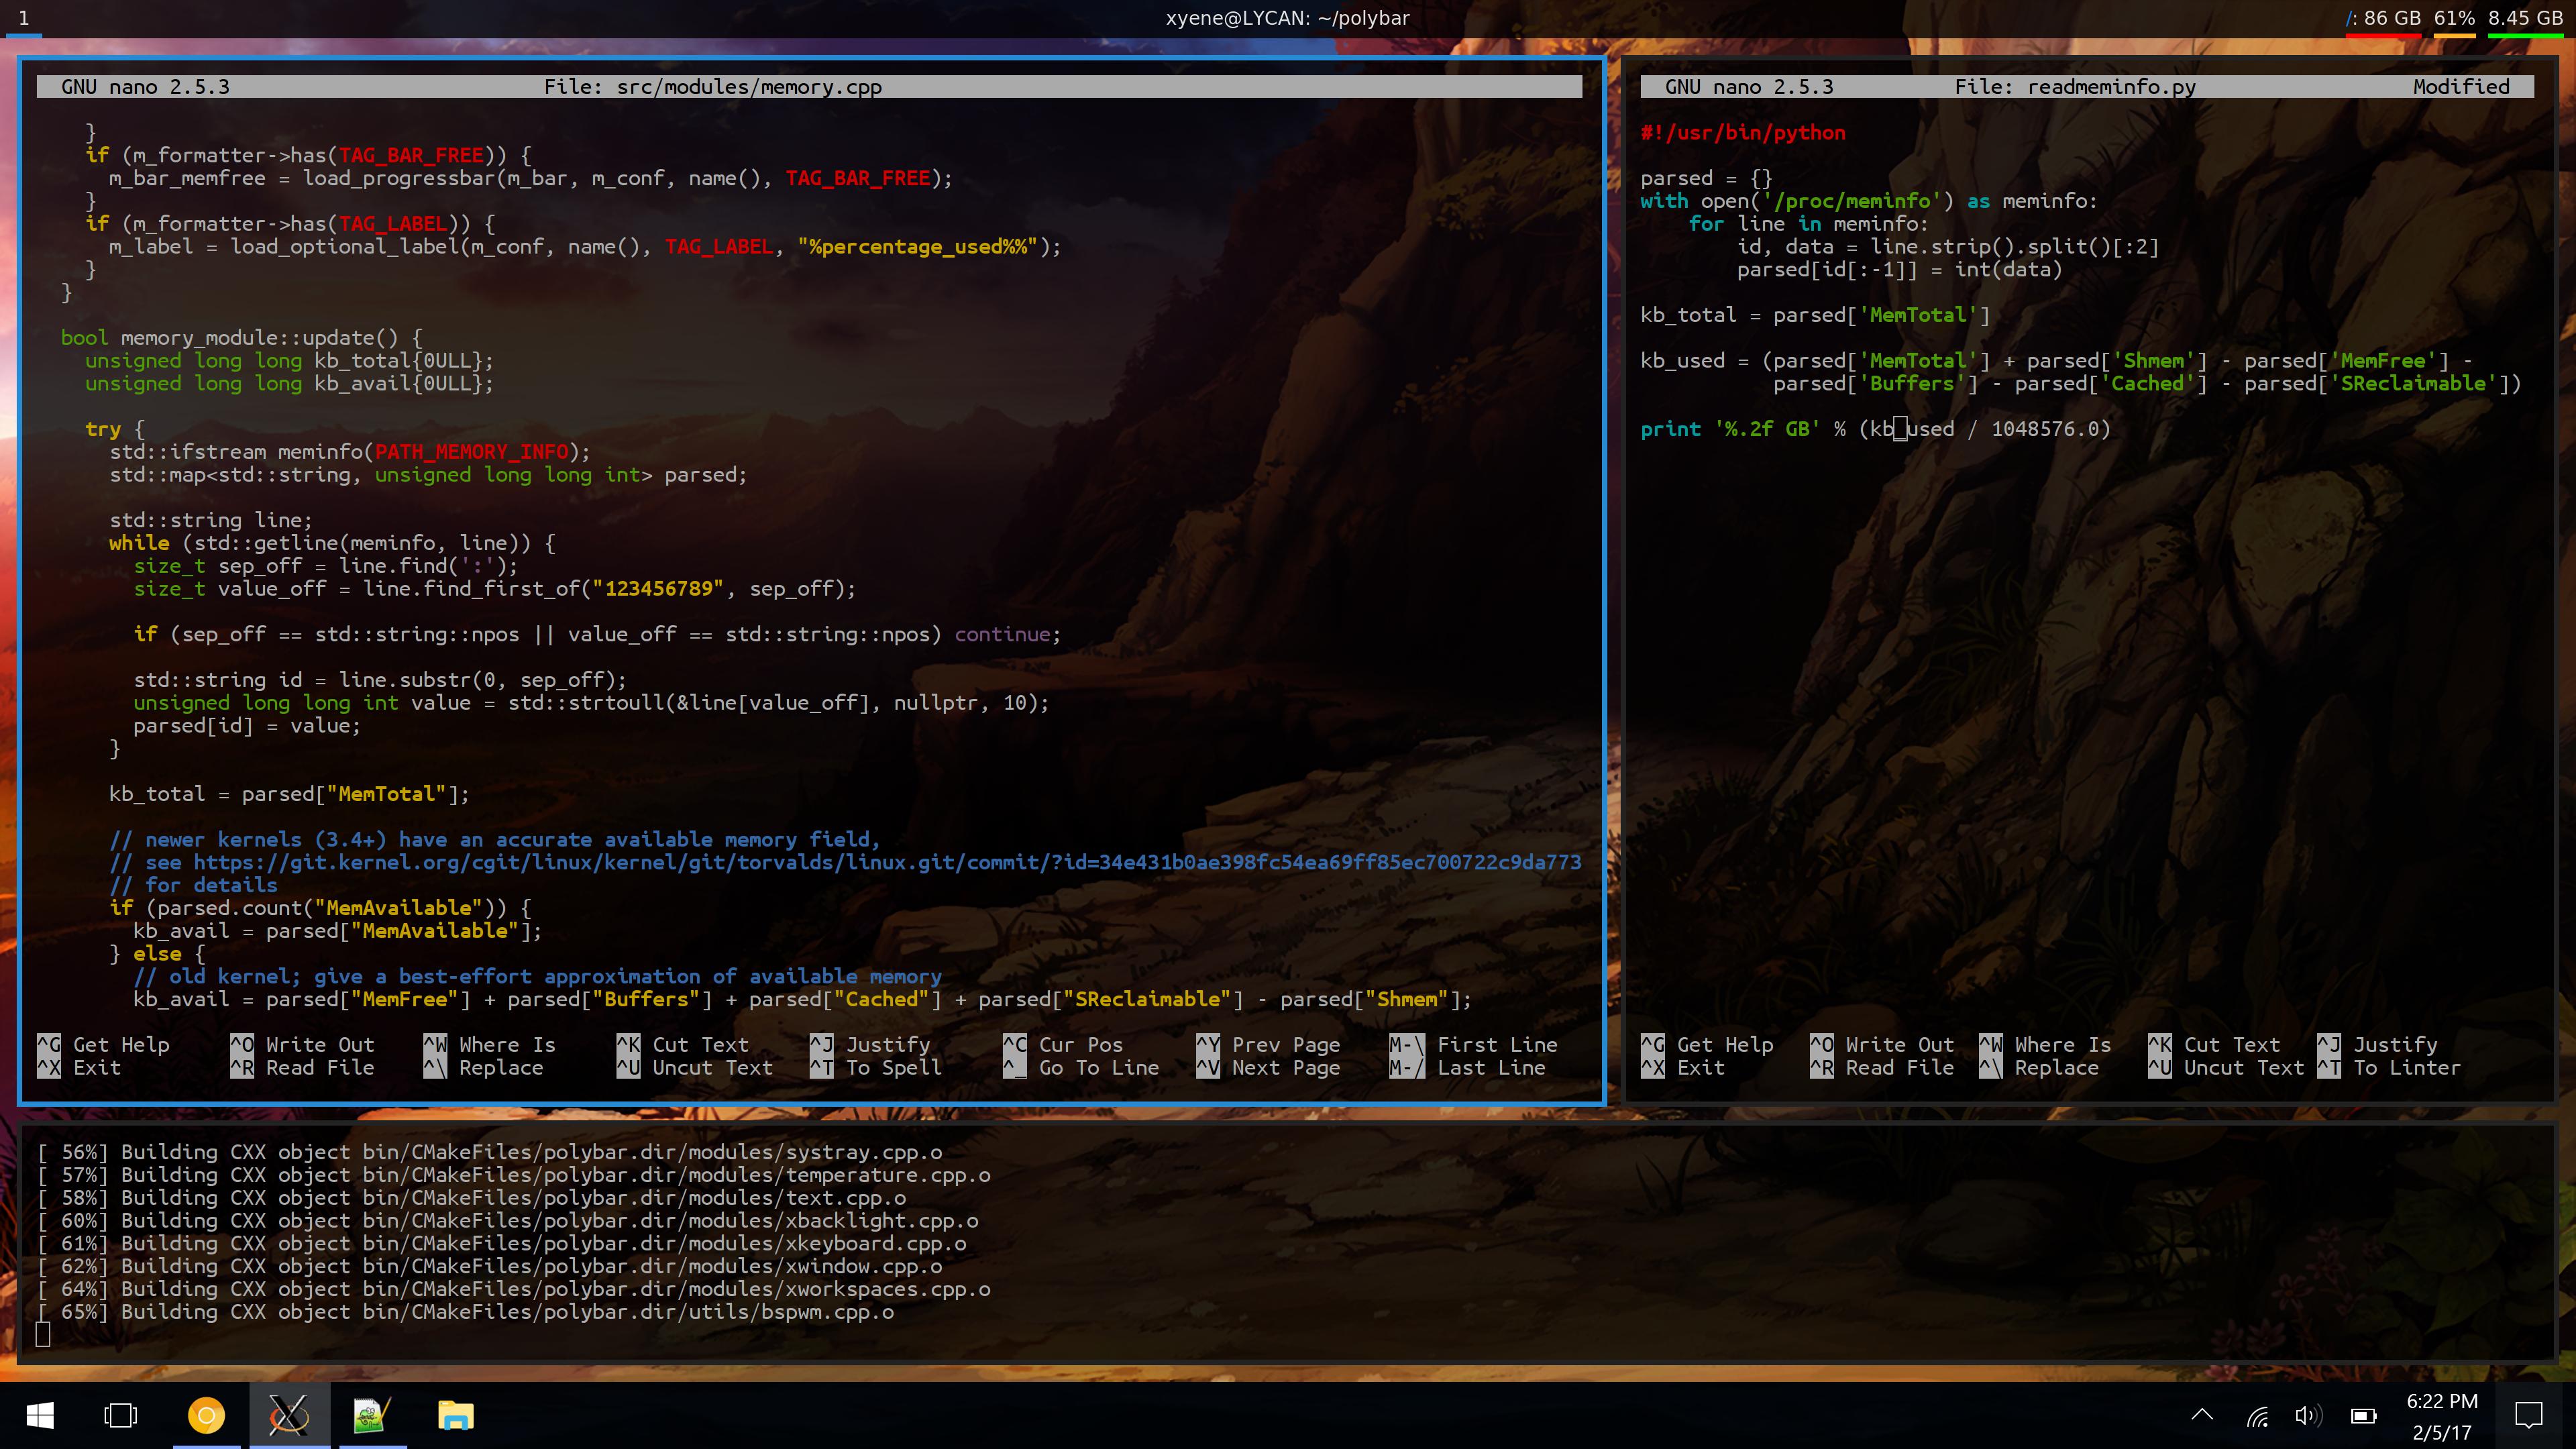Place cursor at kb_used in print line
This screenshot has width=2576, height=1449.
1911,429
